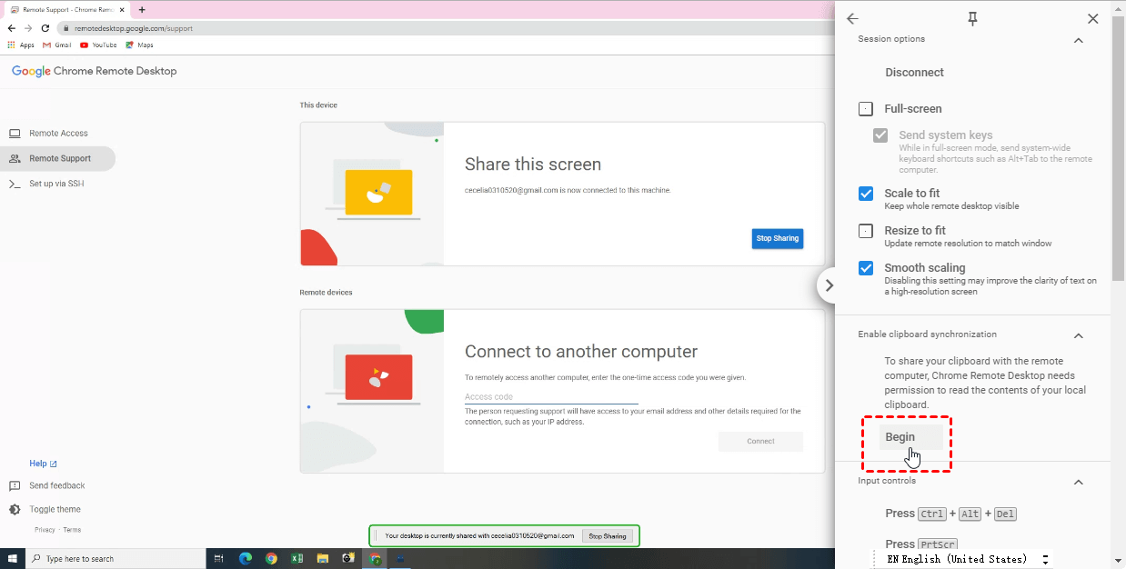Click the Connect button
1126x569 pixels.
pos(760,442)
